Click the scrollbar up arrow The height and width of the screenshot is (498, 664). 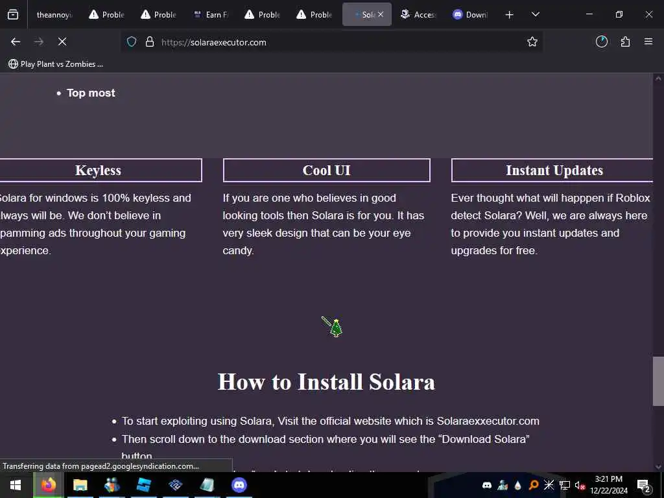click(x=658, y=78)
